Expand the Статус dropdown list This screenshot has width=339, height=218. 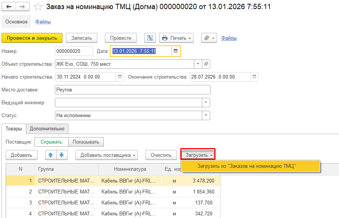point(206,115)
